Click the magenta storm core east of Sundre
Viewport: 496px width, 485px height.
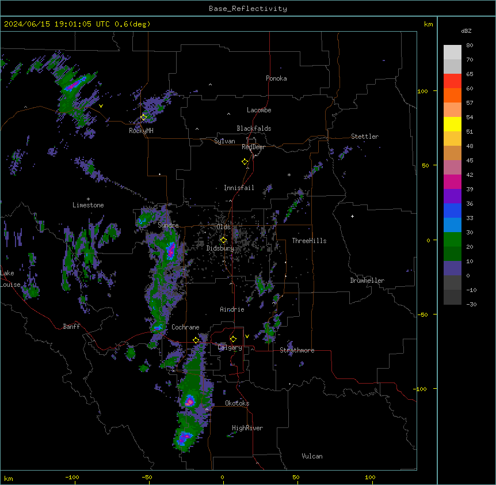coord(171,250)
